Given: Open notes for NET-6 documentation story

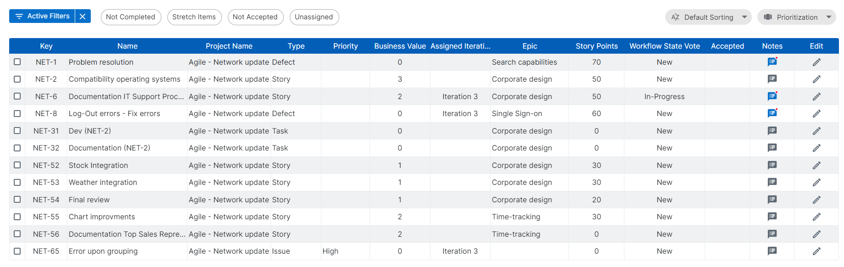Looking at the screenshot, I should point(772,96).
